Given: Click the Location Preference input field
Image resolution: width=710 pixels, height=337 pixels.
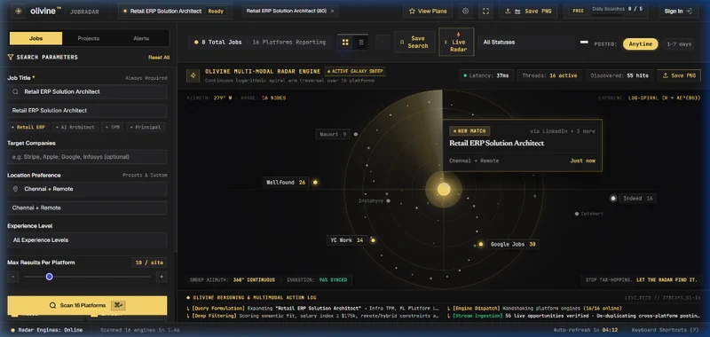Looking at the screenshot, I should click(87, 189).
